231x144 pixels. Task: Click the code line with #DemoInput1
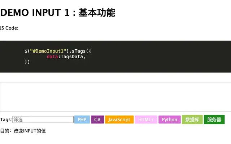click(58, 51)
